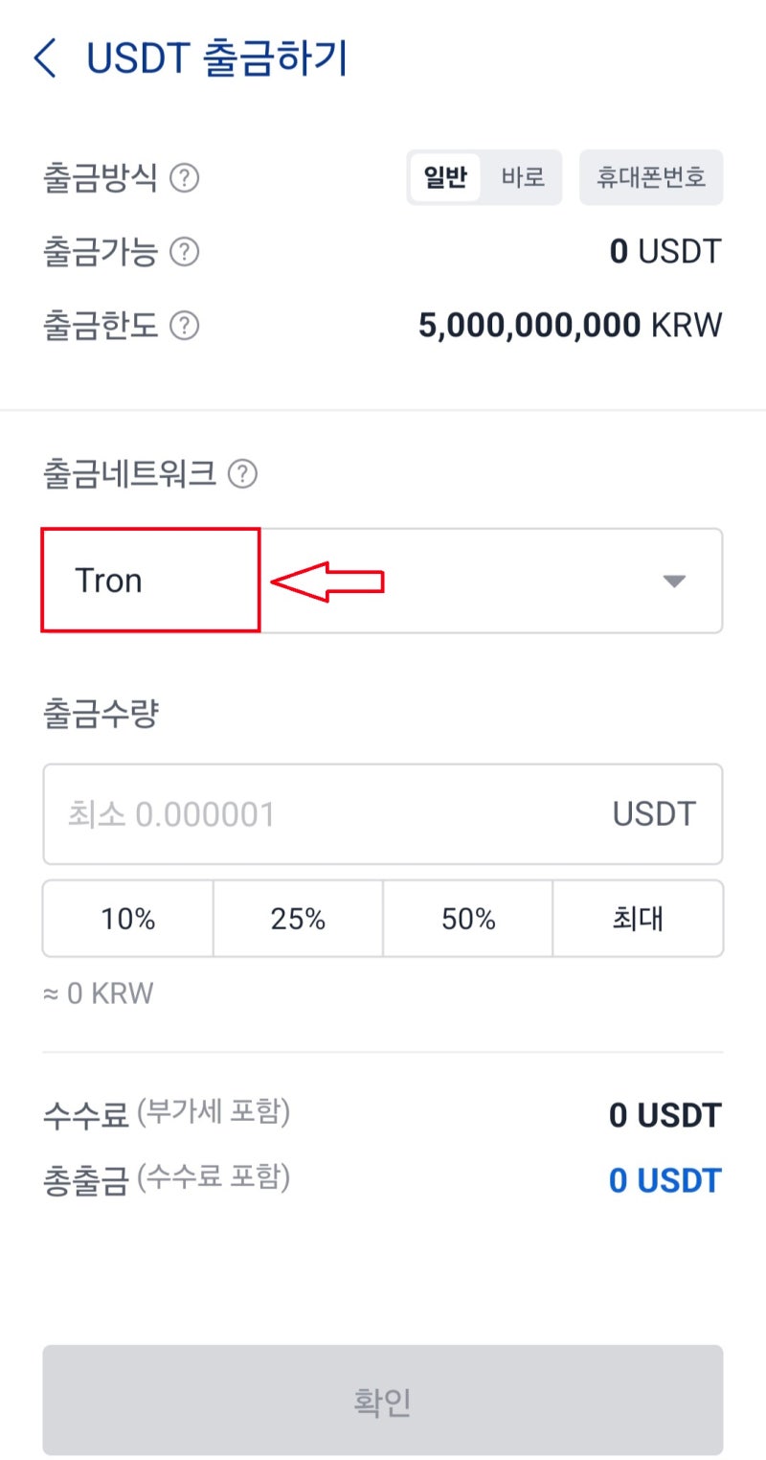Click the 출금네트워크 question mark icon
766x1460 pixels.
coord(244,472)
